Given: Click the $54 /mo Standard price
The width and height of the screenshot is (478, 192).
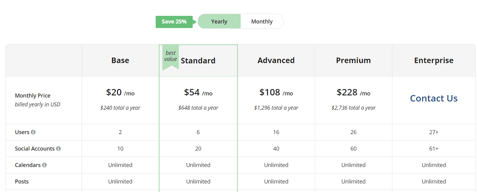Looking at the screenshot, I should coord(198,92).
